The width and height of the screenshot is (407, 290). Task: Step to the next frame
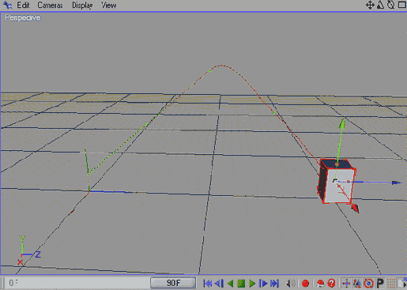click(263, 284)
